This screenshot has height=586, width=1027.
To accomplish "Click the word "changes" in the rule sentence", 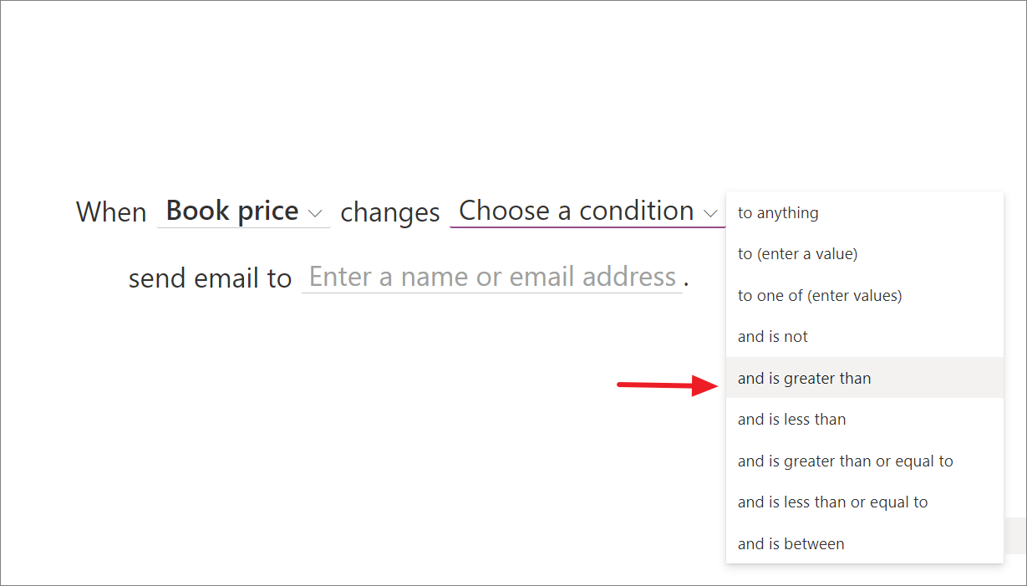I will [389, 212].
